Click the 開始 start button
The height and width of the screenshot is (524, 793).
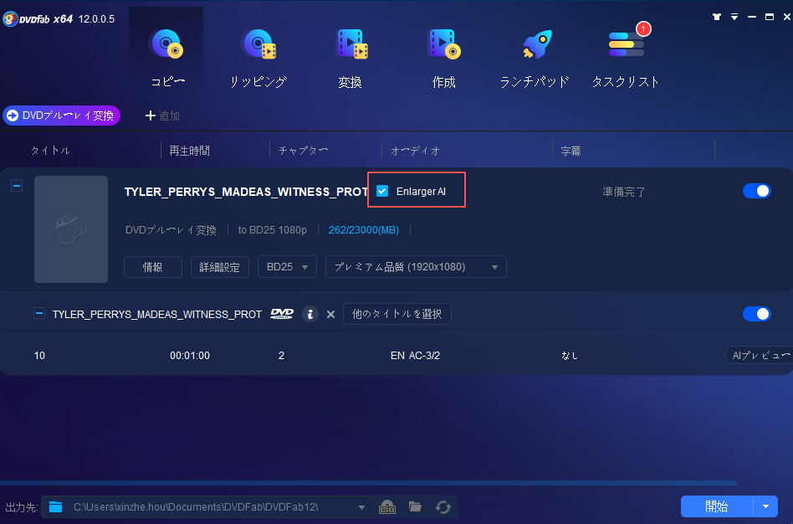pos(717,506)
